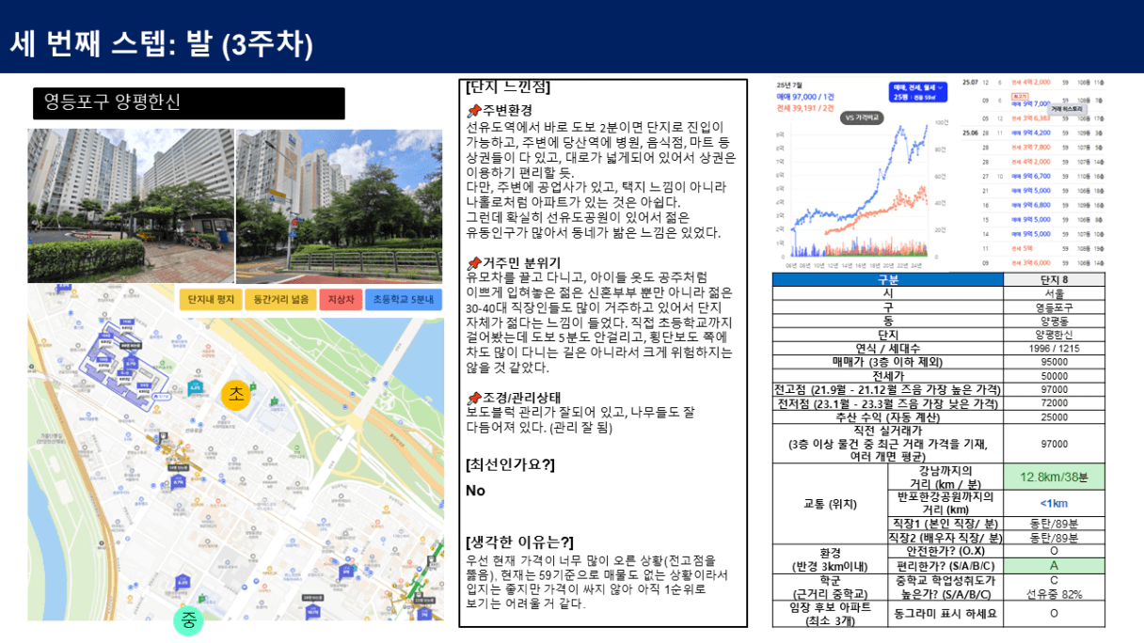Click the [최선인가요?] heading

[510, 464]
